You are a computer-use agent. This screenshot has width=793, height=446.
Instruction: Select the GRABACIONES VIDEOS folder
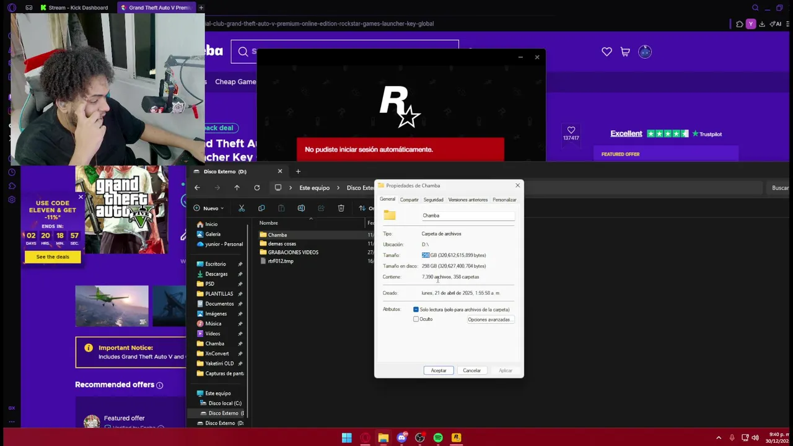(293, 252)
